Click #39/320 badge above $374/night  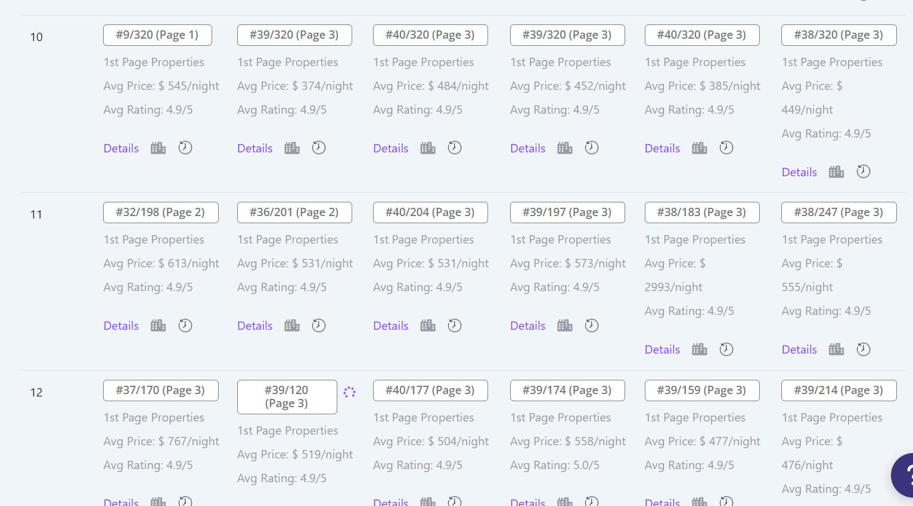click(x=294, y=35)
